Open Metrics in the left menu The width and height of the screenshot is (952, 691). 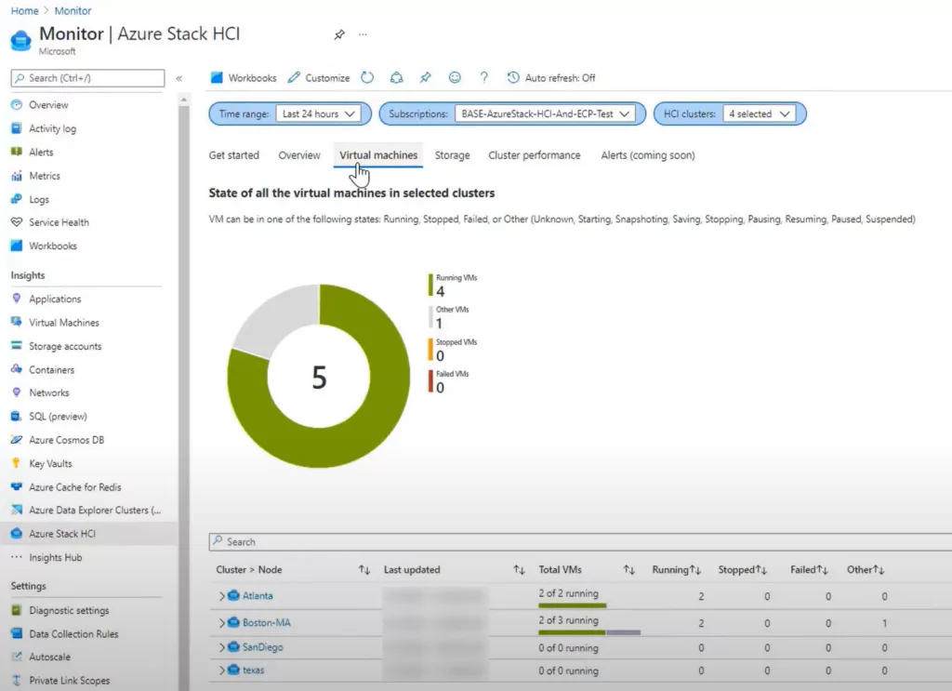click(x=45, y=176)
